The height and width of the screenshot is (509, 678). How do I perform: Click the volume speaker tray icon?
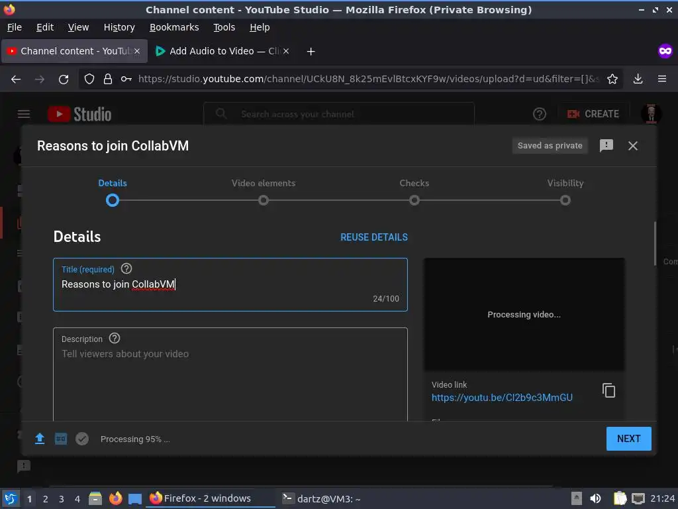(x=595, y=498)
